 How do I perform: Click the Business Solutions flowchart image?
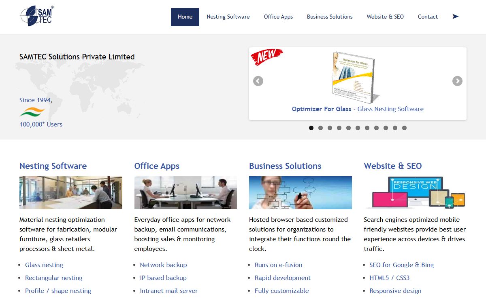click(x=301, y=193)
